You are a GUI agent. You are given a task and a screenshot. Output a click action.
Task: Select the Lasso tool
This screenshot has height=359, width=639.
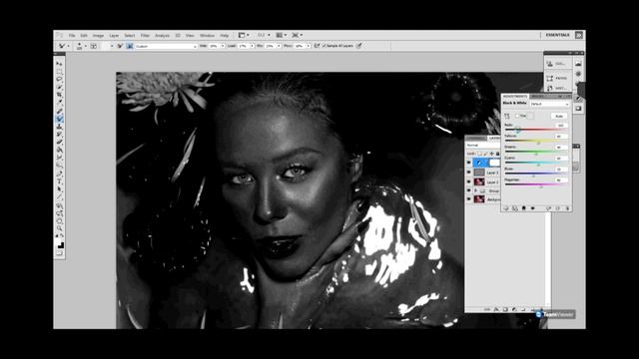tap(60, 79)
